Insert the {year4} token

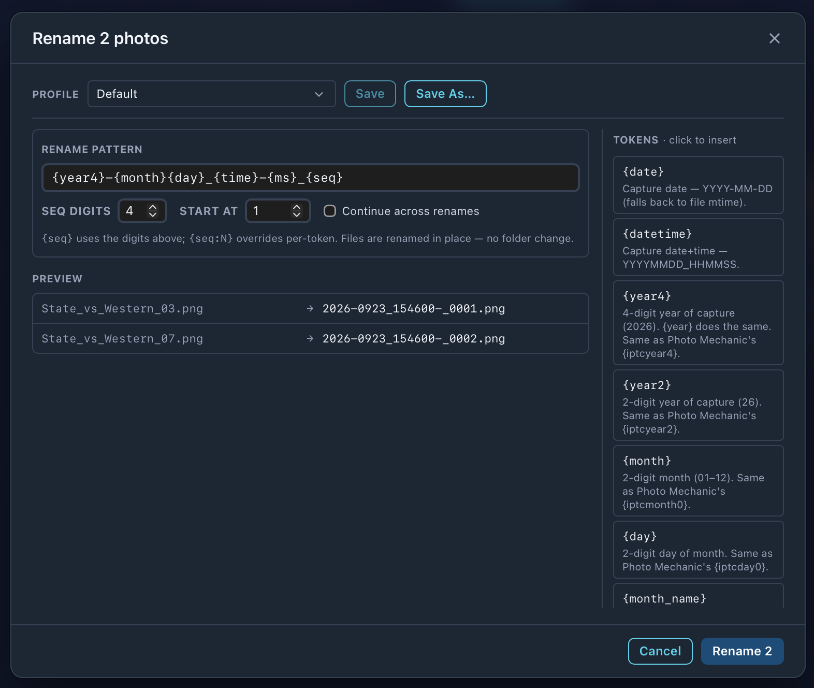point(698,323)
